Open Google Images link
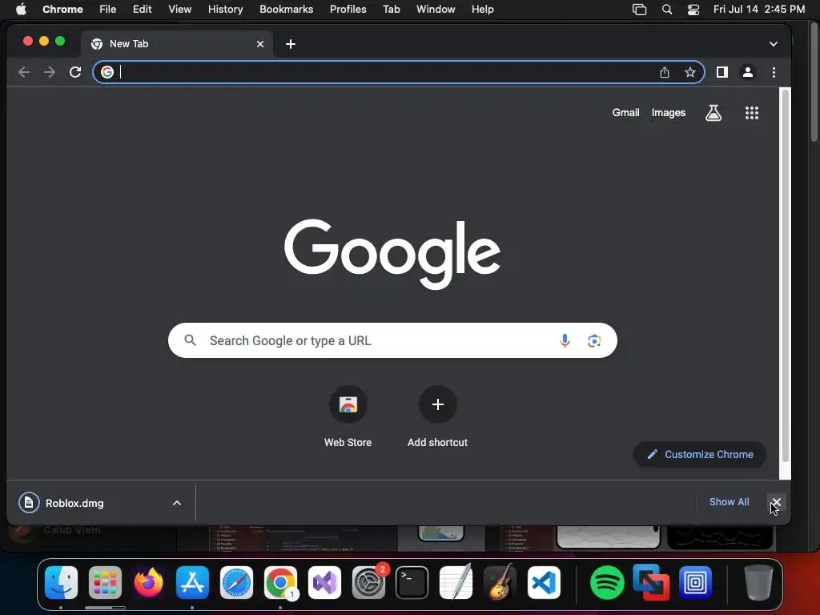 tap(669, 112)
